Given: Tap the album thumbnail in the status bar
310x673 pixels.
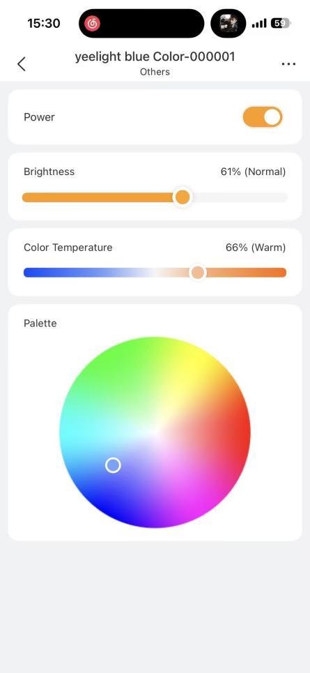Looking at the screenshot, I should point(226,23).
